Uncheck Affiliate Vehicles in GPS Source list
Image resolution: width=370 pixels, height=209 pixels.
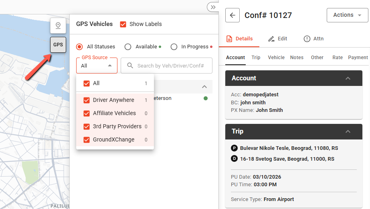point(87,113)
